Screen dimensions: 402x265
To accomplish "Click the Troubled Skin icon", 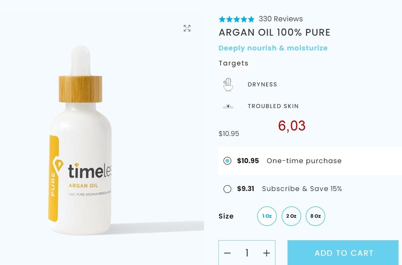I will coord(228,106).
